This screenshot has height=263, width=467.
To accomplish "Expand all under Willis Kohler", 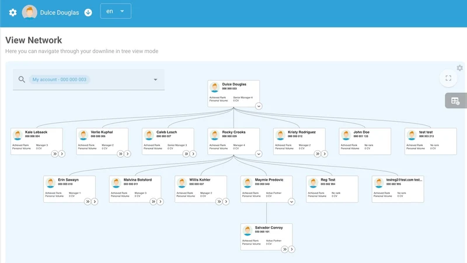I will (219, 202).
